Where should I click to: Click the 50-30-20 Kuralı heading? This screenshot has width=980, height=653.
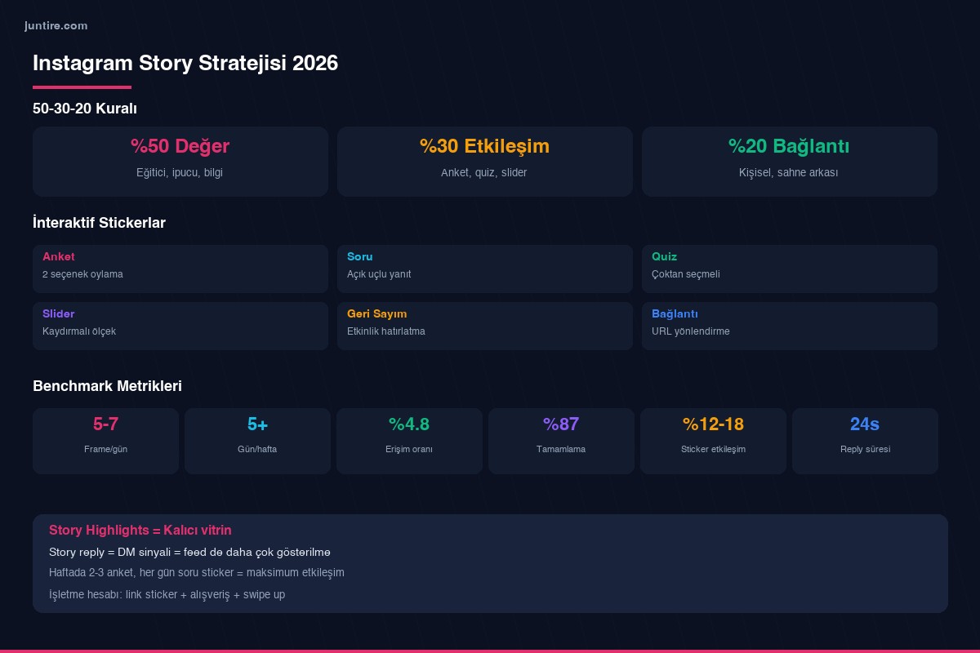pyautogui.click(x=85, y=109)
